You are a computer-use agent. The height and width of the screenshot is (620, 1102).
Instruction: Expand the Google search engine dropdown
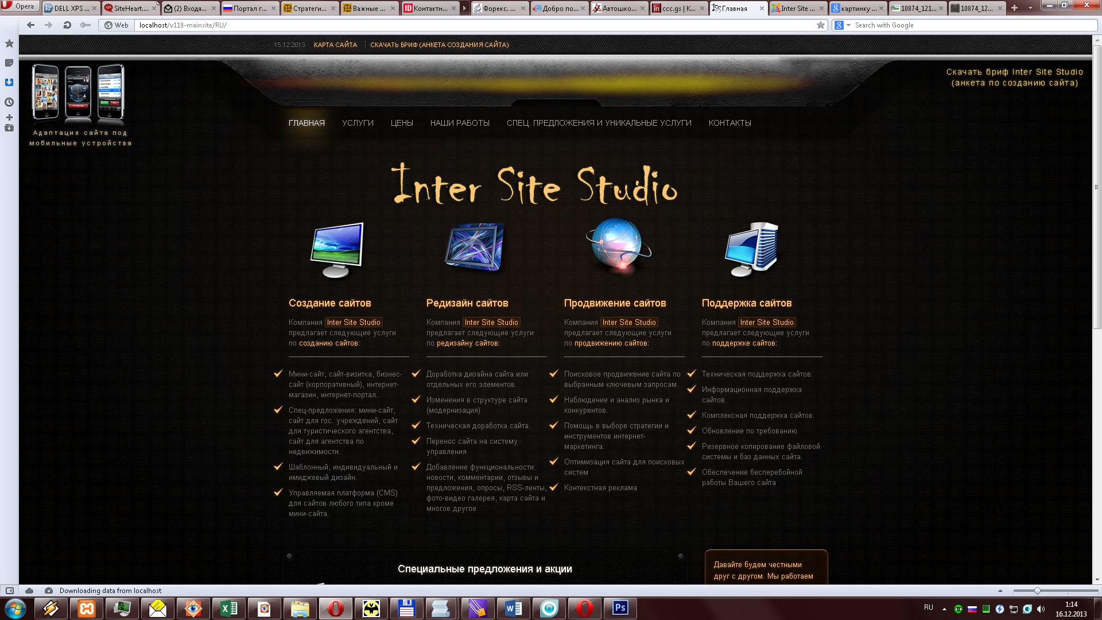click(x=848, y=25)
